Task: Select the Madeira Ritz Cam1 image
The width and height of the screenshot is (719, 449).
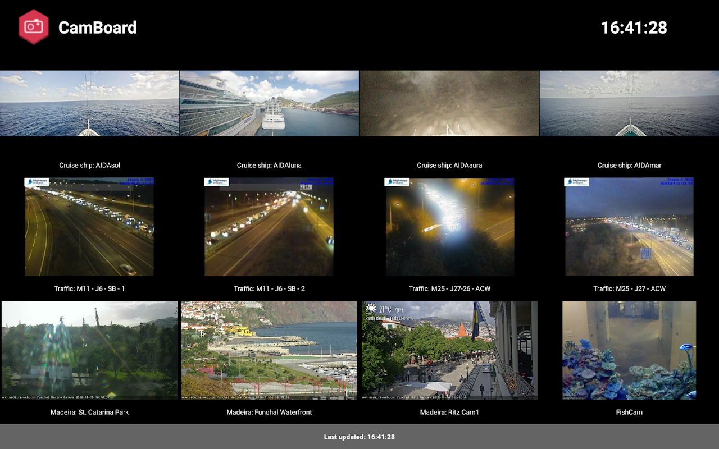Action: click(449, 350)
